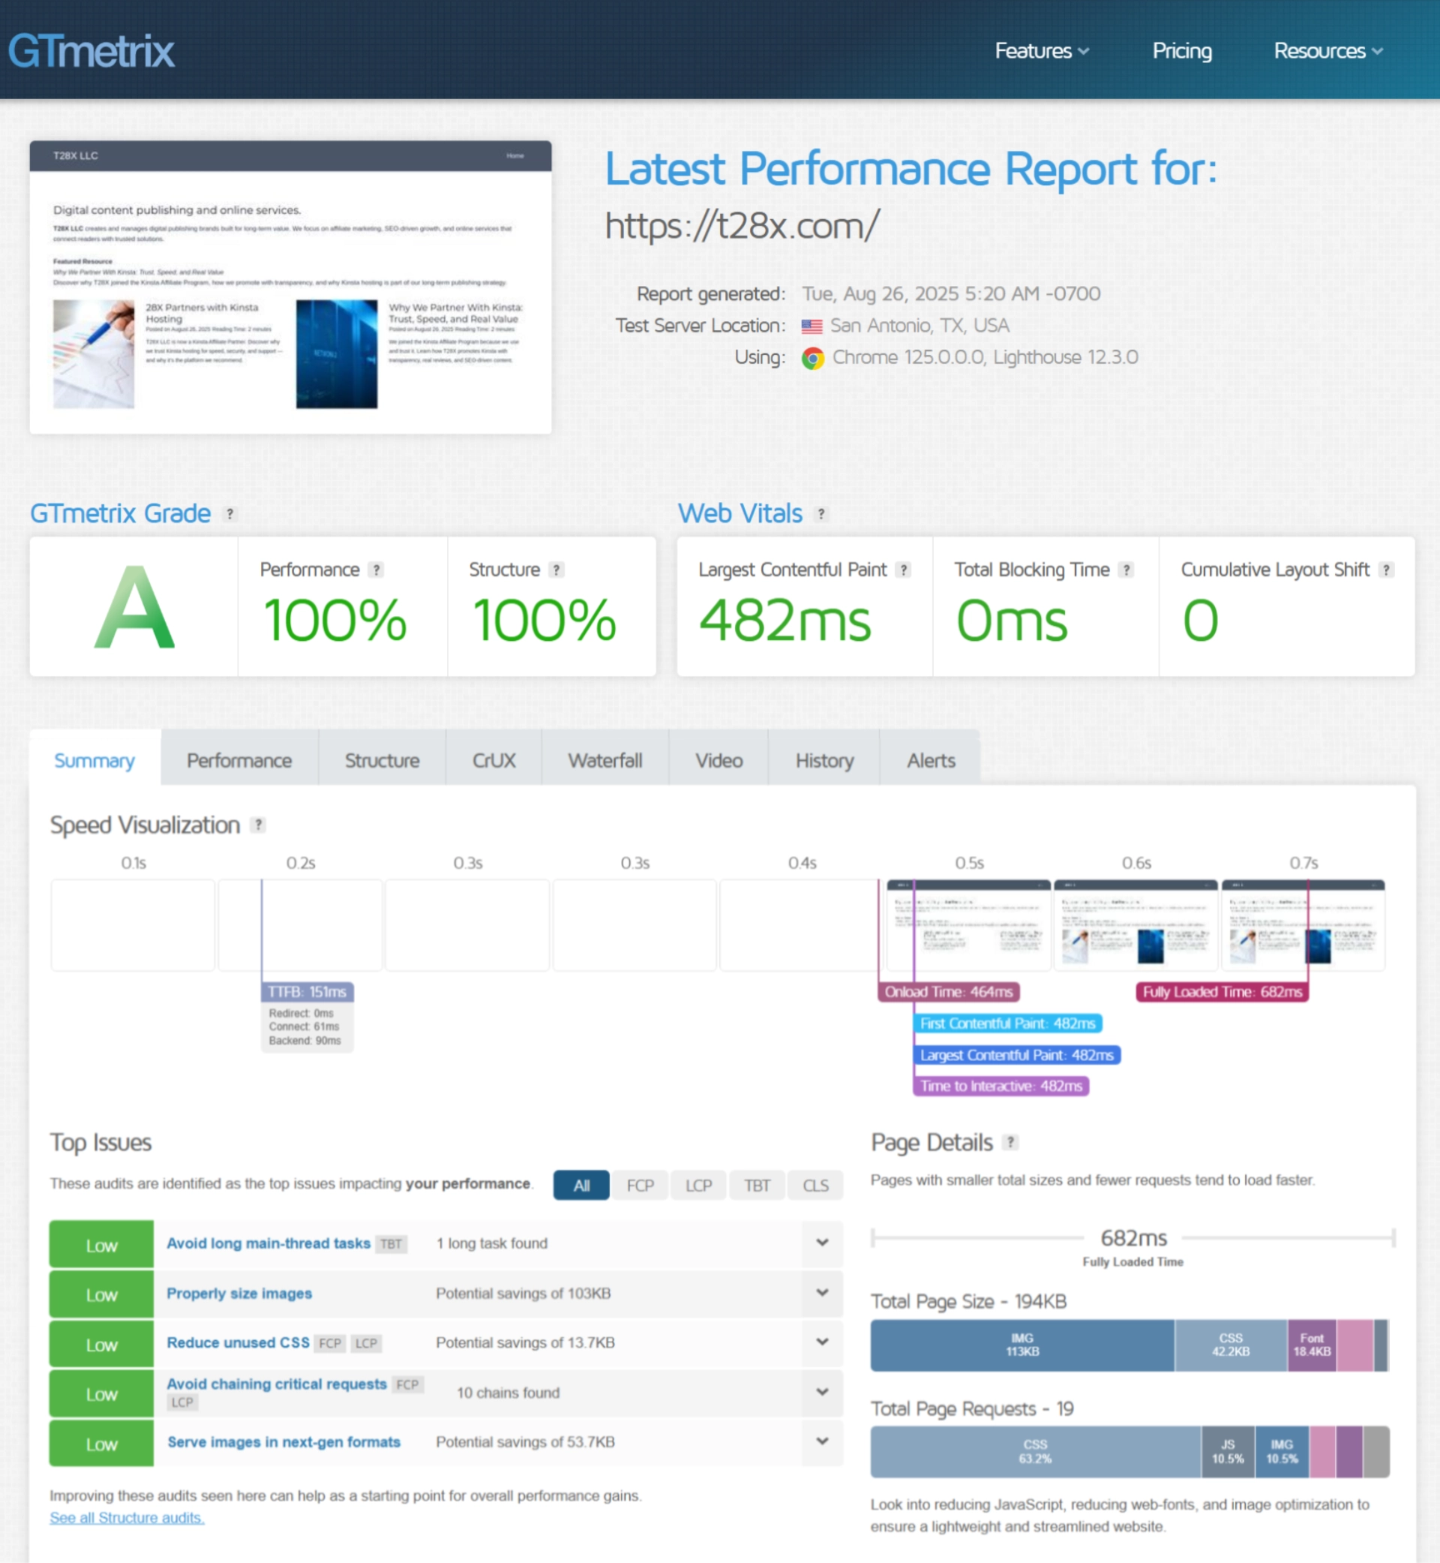1440x1563 pixels.
Task: Open the help icon beside Web Vitals
Action: pyautogui.click(x=820, y=515)
